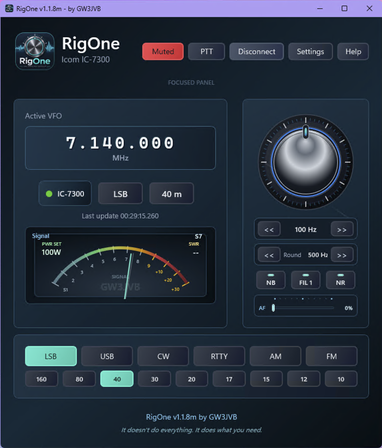Screen dimensions: 382x448
Task: Close the RigOne window
Action: pos(369,9)
